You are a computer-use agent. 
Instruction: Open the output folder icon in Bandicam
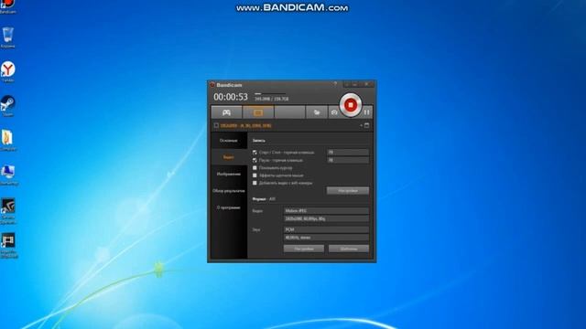(317, 112)
